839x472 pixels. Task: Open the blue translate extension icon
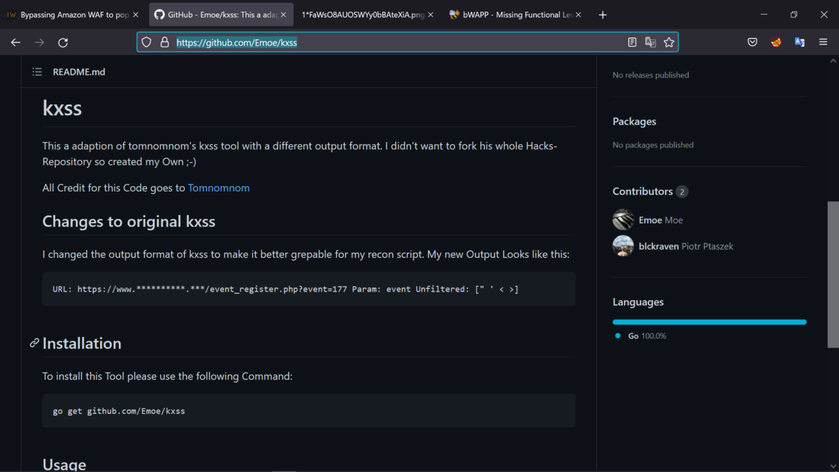click(x=800, y=43)
